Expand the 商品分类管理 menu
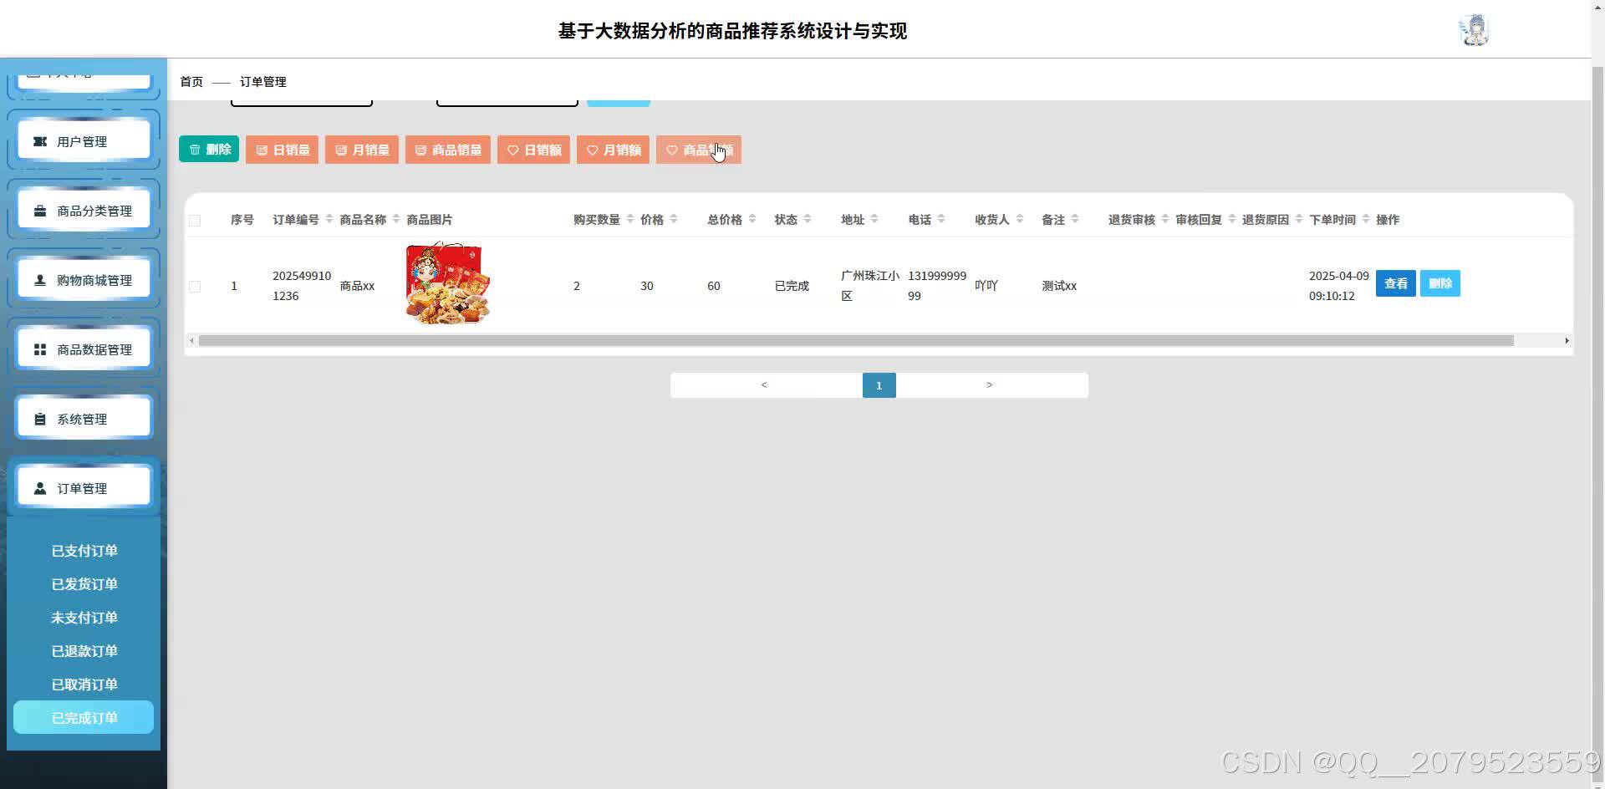1605x789 pixels. click(x=84, y=211)
